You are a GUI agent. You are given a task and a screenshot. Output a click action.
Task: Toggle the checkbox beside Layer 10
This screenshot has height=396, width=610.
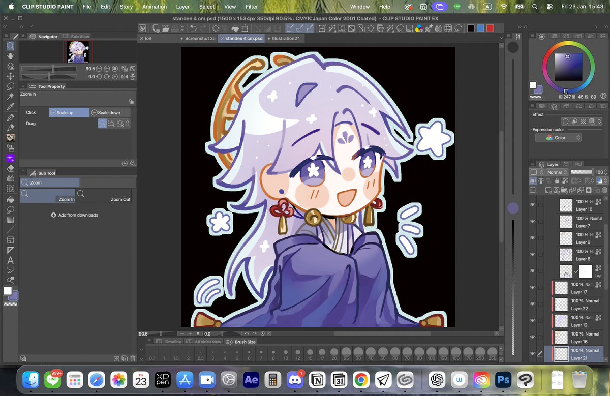pyautogui.click(x=541, y=205)
